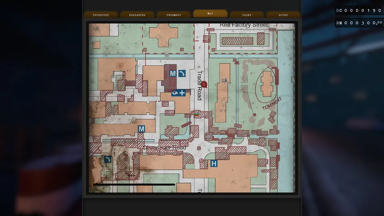384x216 pixels.
Task: Switch to the Character tab
Action: [137, 15]
